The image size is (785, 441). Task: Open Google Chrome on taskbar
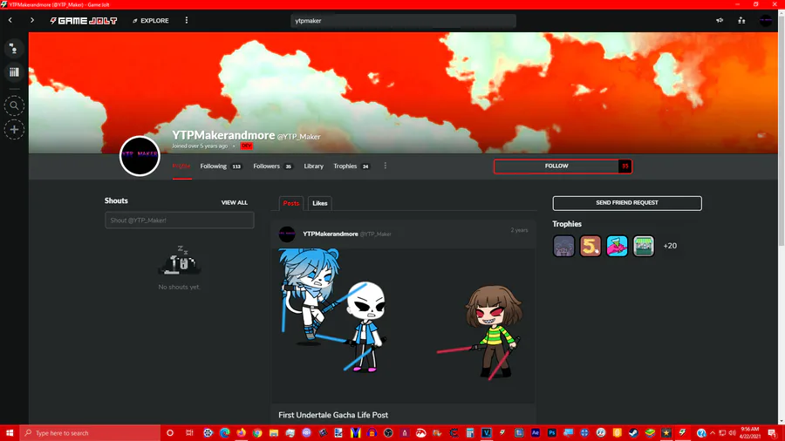[257, 433]
